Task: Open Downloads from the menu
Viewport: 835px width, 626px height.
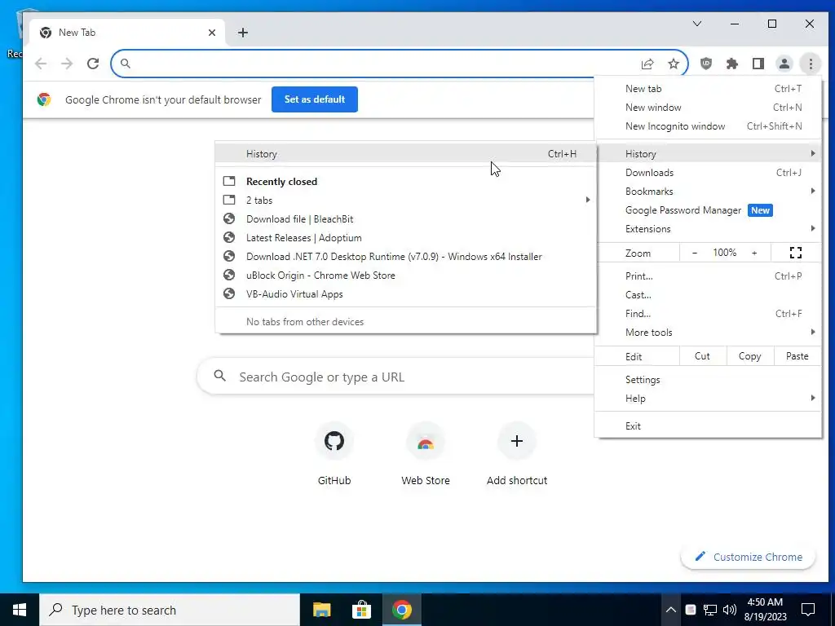Action: [x=709, y=173]
